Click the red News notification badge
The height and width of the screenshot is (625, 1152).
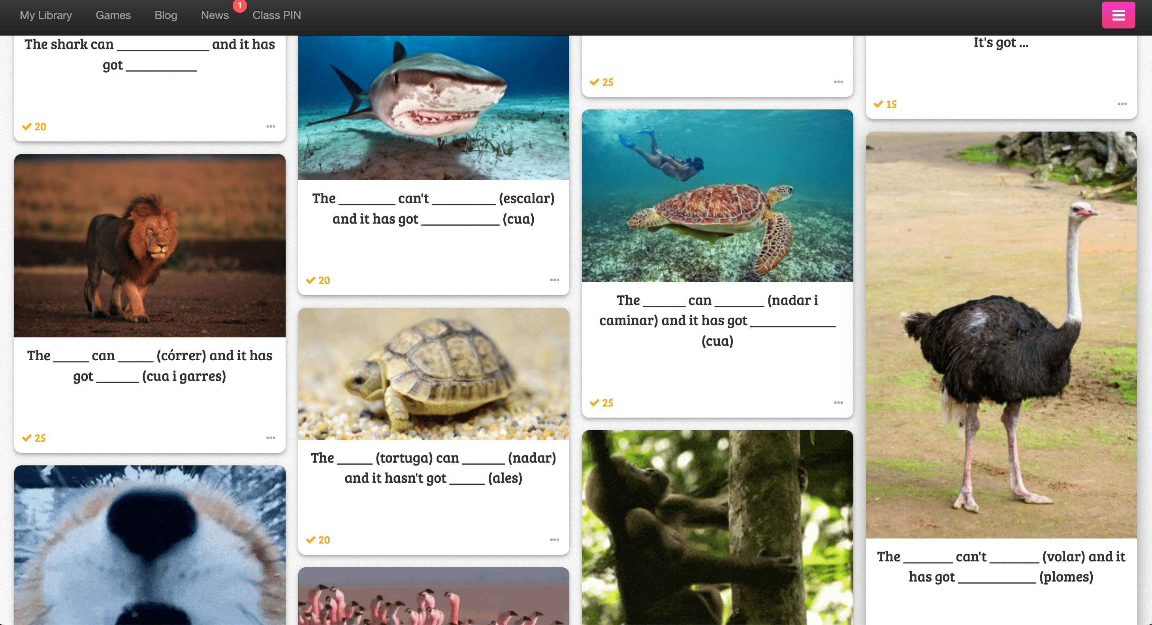[x=240, y=6]
